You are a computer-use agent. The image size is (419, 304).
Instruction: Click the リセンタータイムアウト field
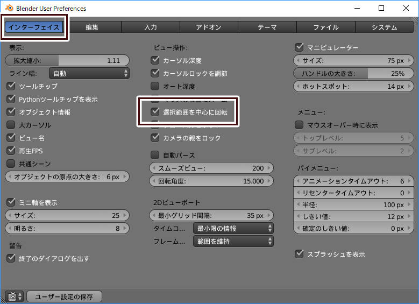point(353,193)
